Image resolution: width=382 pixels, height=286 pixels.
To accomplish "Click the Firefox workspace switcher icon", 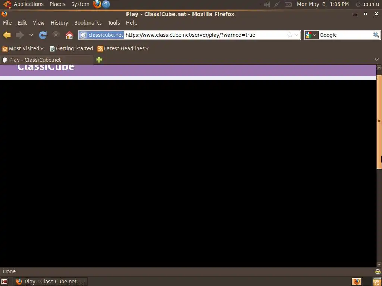I will pos(357,282).
